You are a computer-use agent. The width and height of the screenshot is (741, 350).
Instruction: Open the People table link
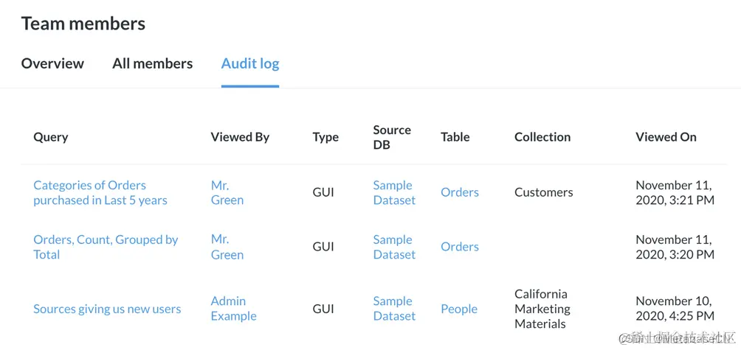click(x=459, y=309)
